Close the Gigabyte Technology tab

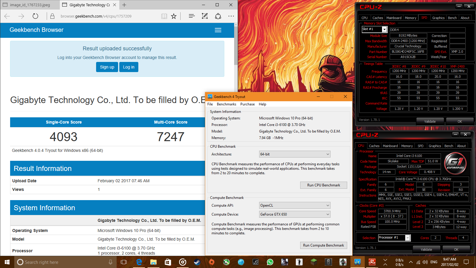coord(115,5)
